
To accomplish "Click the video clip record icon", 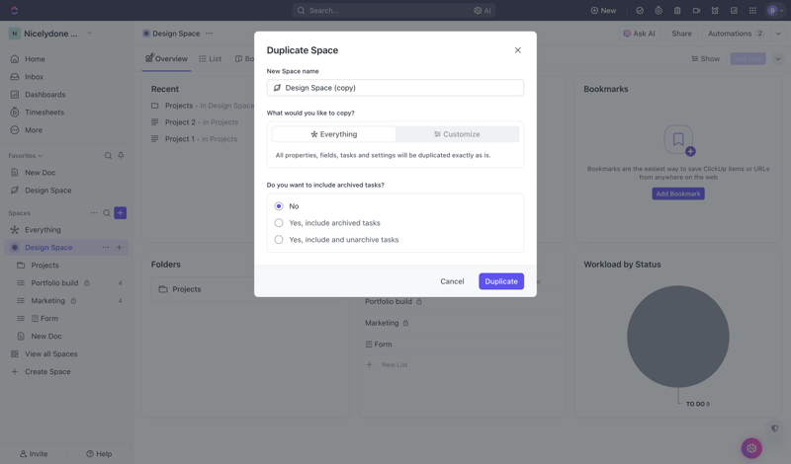I will (x=696, y=10).
